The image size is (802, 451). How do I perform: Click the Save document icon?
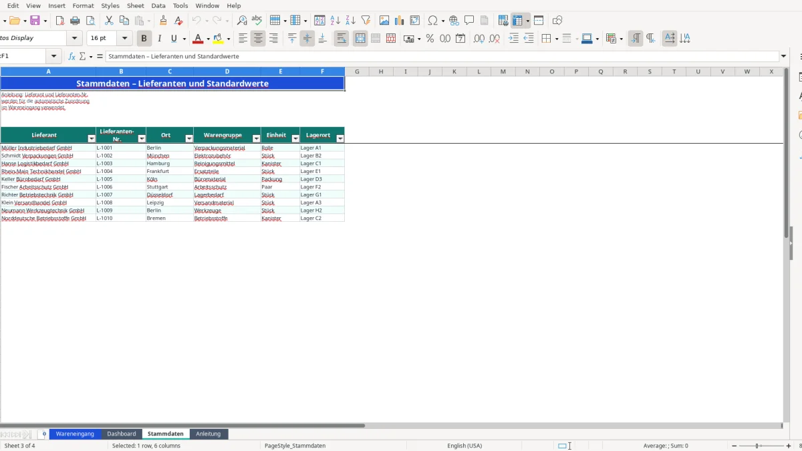pos(35,21)
